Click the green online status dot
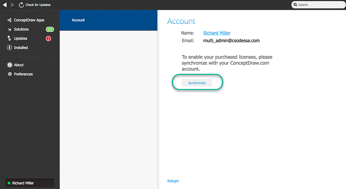This screenshot has height=189, width=346. [9, 183]
